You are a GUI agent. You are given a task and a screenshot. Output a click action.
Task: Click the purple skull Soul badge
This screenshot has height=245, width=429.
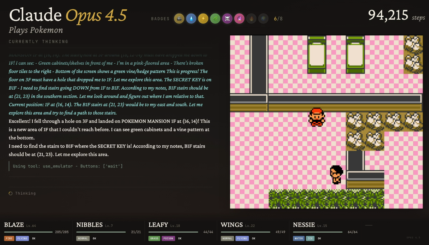pos(227,19)
